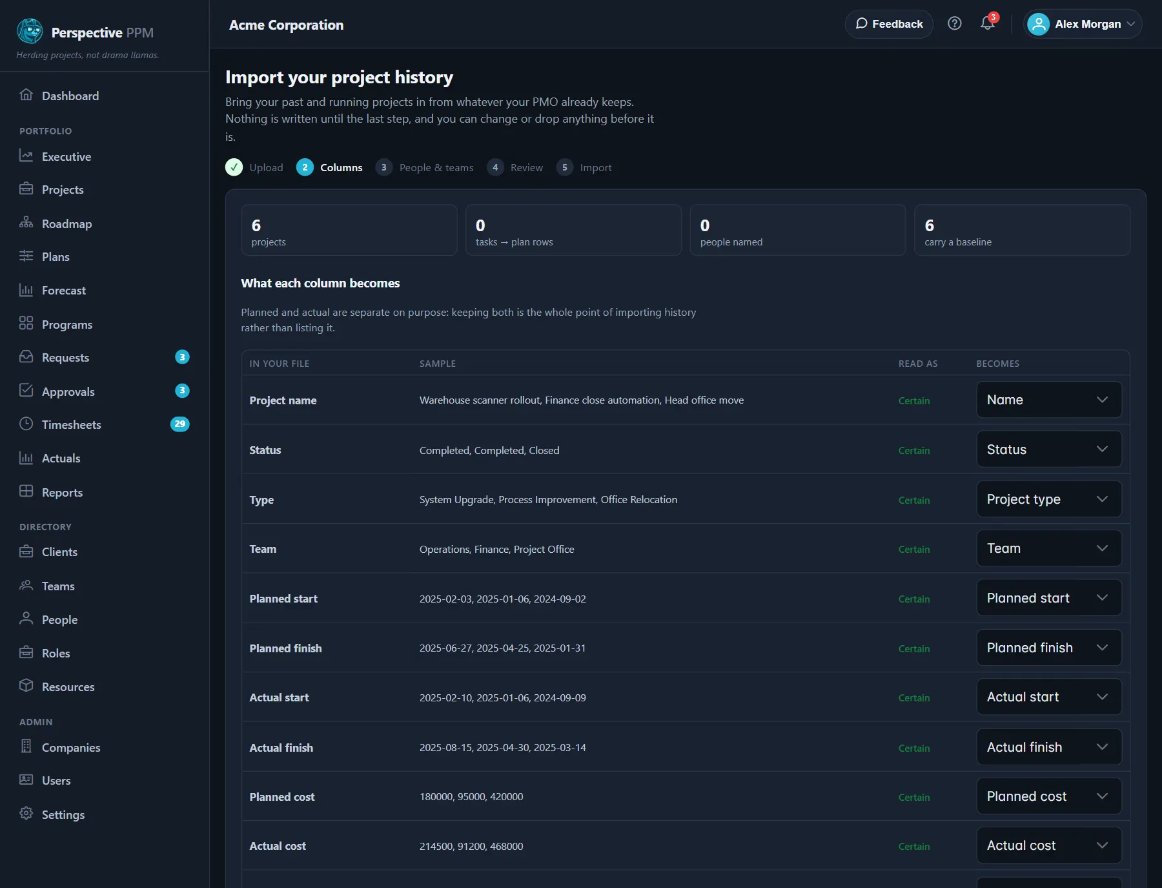Click the Timesheets clock icon

pos(26,424)
